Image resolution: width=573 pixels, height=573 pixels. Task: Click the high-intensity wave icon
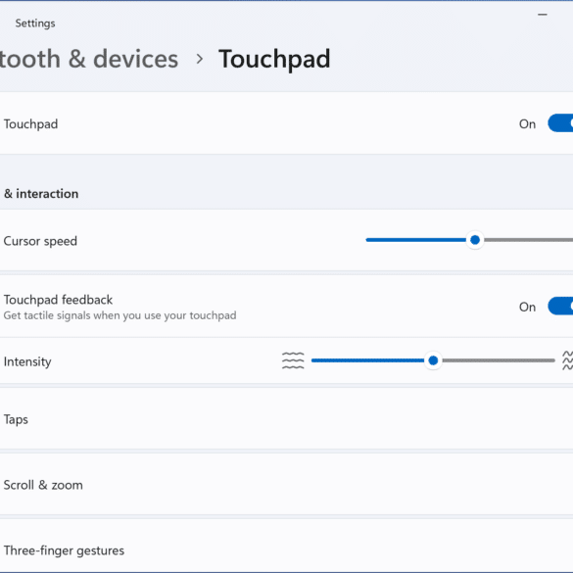pos(567,360)
